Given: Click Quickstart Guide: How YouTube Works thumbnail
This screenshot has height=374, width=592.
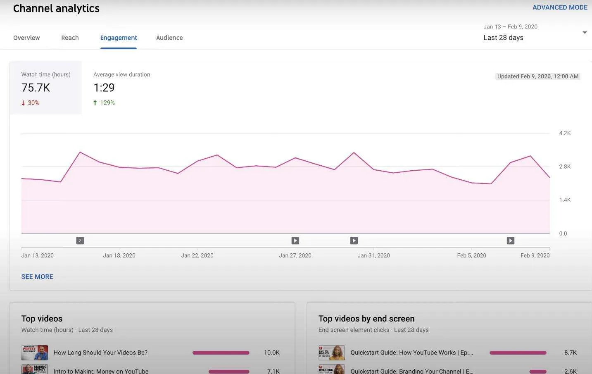Looking at the screenshot, I should pyautogui.click(x=332, y=353).
